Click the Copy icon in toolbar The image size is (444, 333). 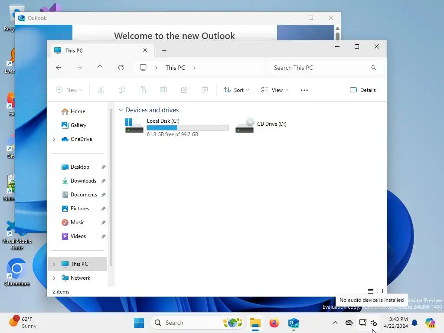click(122, 90)
